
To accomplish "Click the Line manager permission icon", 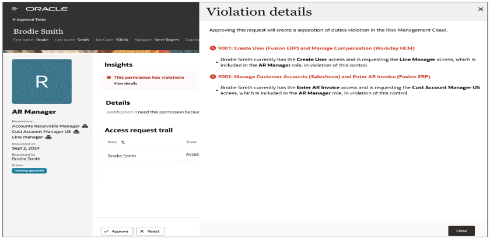I will (x=48, y=137).
